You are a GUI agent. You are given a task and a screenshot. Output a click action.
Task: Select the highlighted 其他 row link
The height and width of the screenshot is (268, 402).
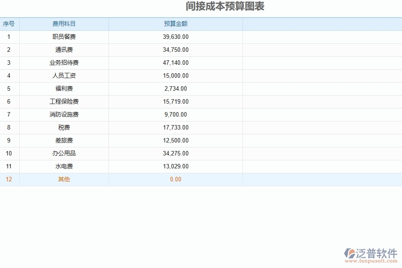pos(63,179)
